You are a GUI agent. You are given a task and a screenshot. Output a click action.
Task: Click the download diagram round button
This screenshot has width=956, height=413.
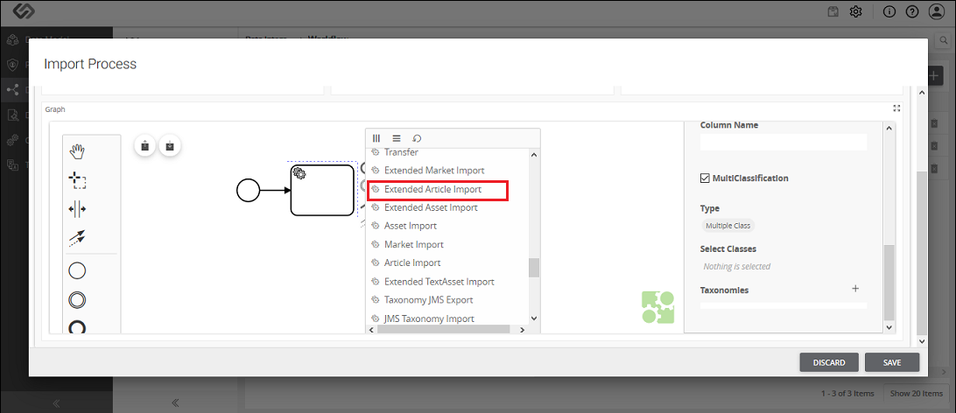170,146
